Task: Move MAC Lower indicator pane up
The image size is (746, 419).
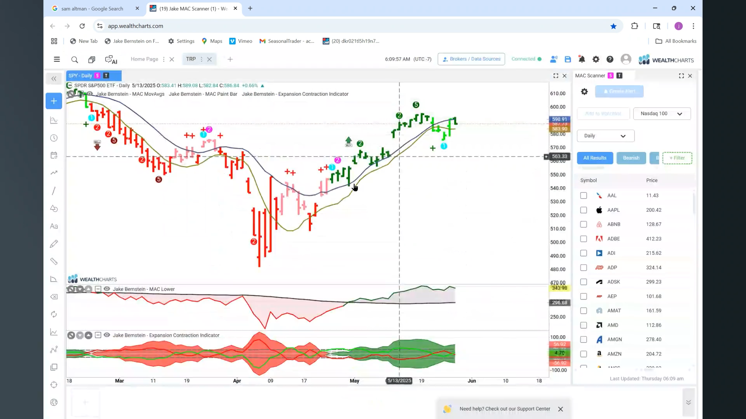Action: 89,289
